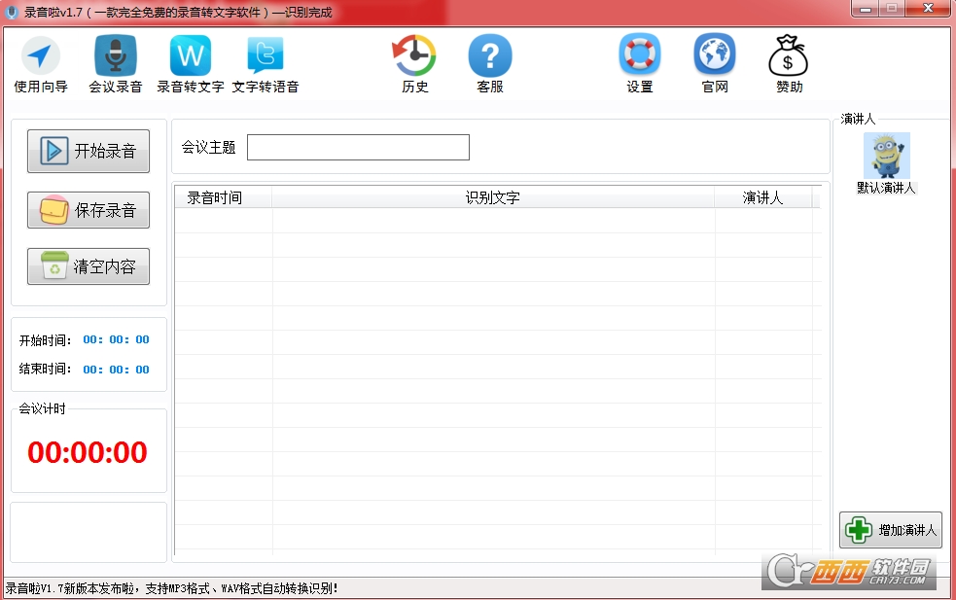Select the 会议录音 microphone icon
The width and height of the screenshot is (956, 600).
(115, 56)
